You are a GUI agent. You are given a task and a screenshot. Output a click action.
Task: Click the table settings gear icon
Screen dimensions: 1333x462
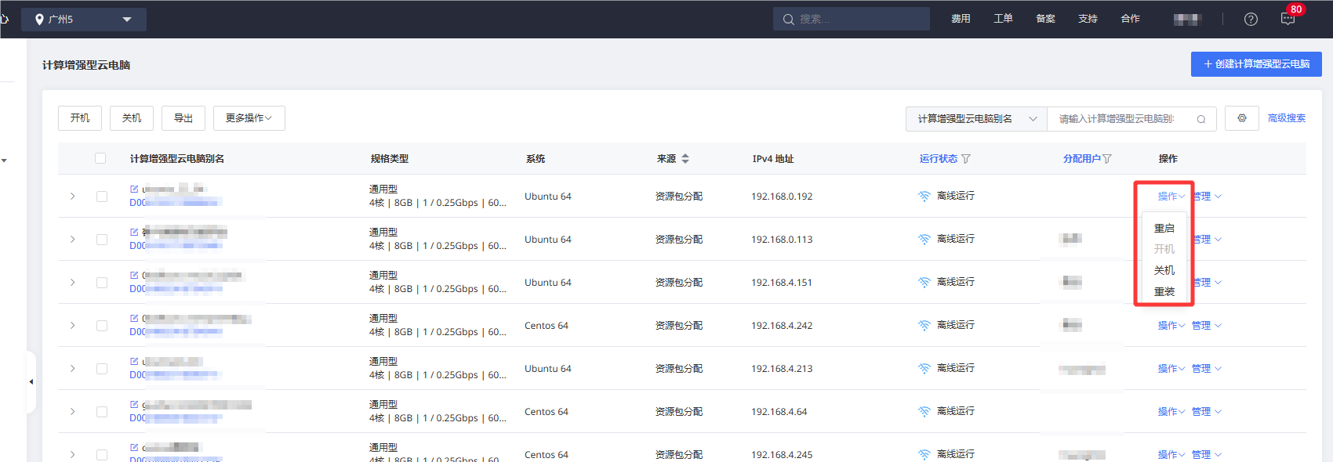click(x=1242, y=118)
